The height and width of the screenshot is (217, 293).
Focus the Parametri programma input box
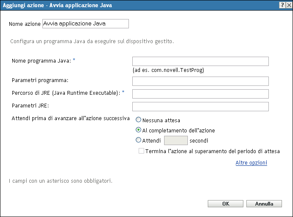[201, 81]
